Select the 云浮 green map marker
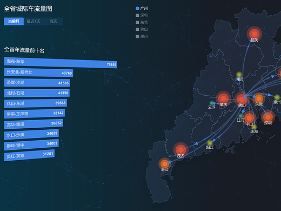This screenshot has height=211, width=281. coord(212,103)
